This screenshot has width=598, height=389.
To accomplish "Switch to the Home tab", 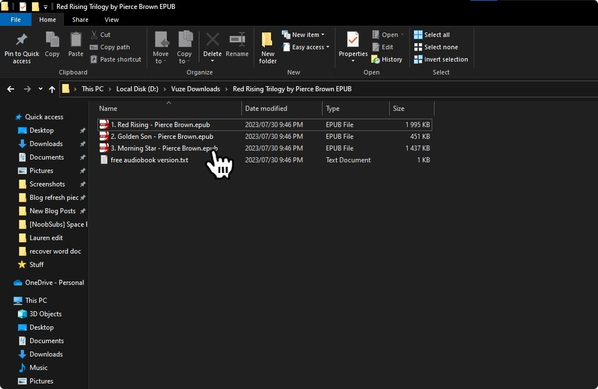I will [x=47, y=20].
